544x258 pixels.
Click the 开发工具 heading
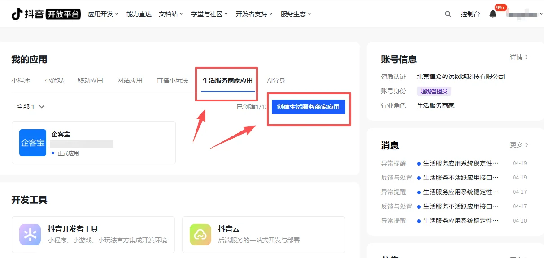coord(29,200)
